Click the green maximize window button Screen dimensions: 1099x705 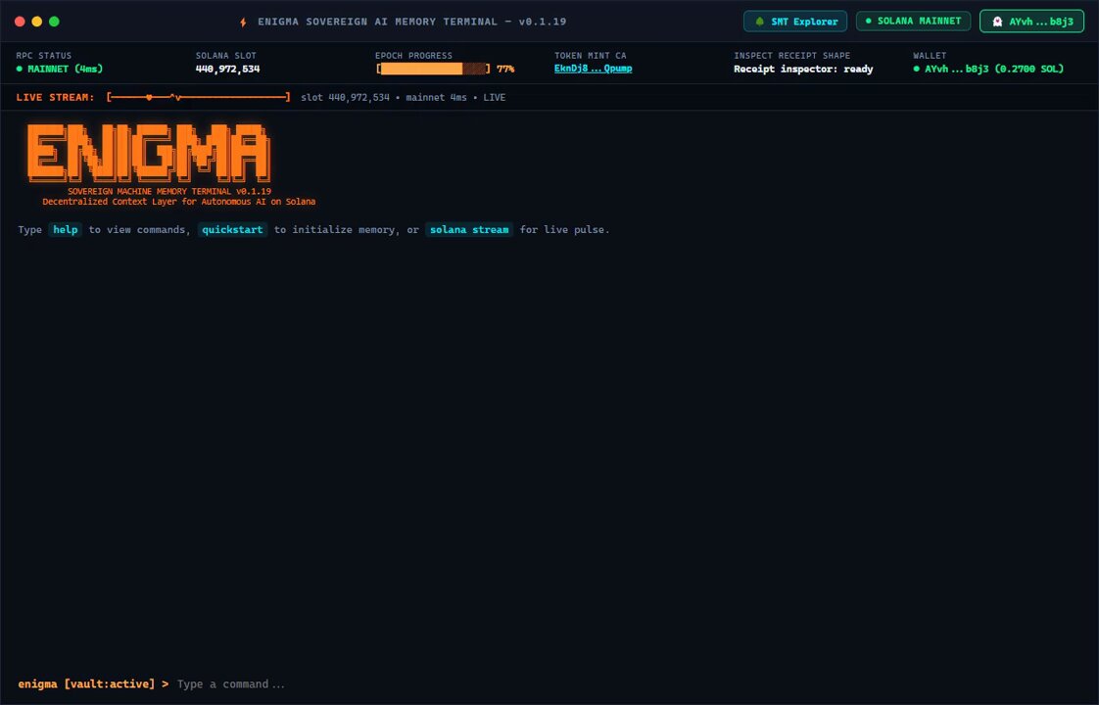pos(54,22)
